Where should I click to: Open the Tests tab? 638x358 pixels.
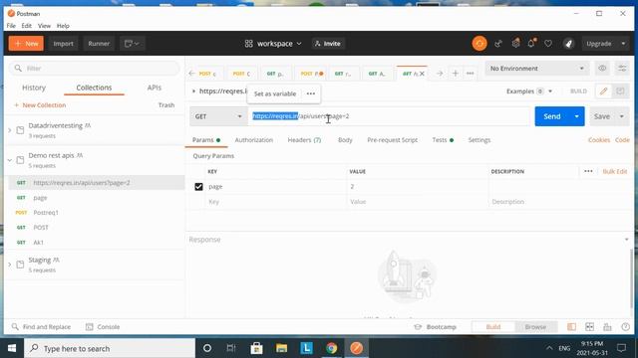tap(443, 140)
